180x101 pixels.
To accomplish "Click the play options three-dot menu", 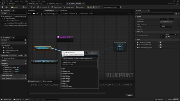I will (99, 7).
